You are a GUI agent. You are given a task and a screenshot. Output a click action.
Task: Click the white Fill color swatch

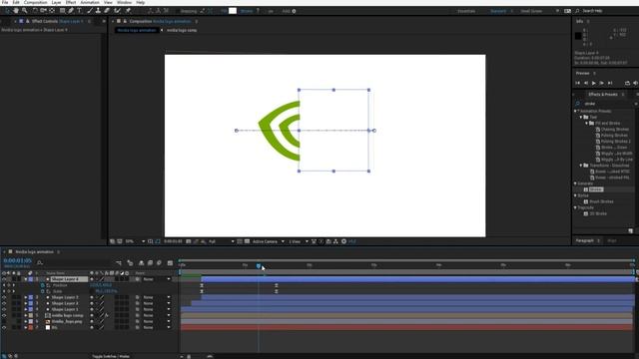tap(233, 11)
